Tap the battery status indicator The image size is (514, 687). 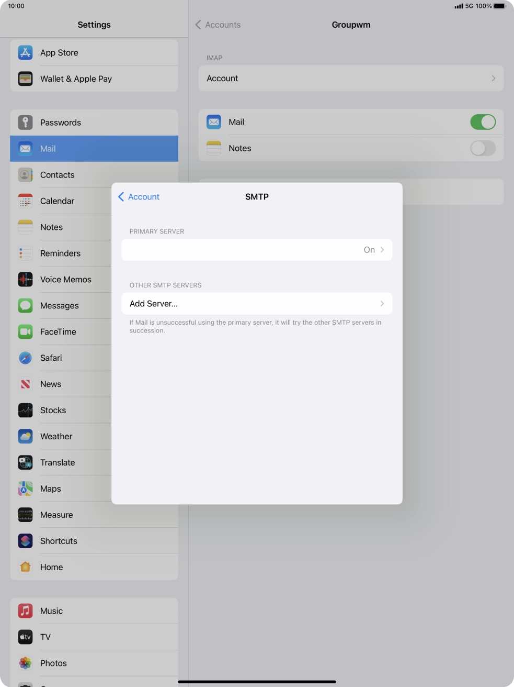click(x=499, y=6)
